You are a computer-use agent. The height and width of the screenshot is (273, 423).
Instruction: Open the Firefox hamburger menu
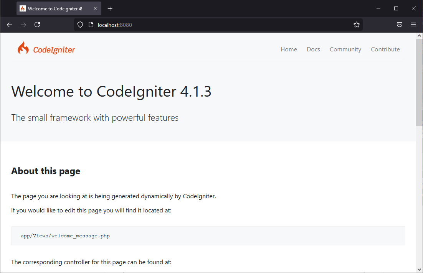coord(413,25)
